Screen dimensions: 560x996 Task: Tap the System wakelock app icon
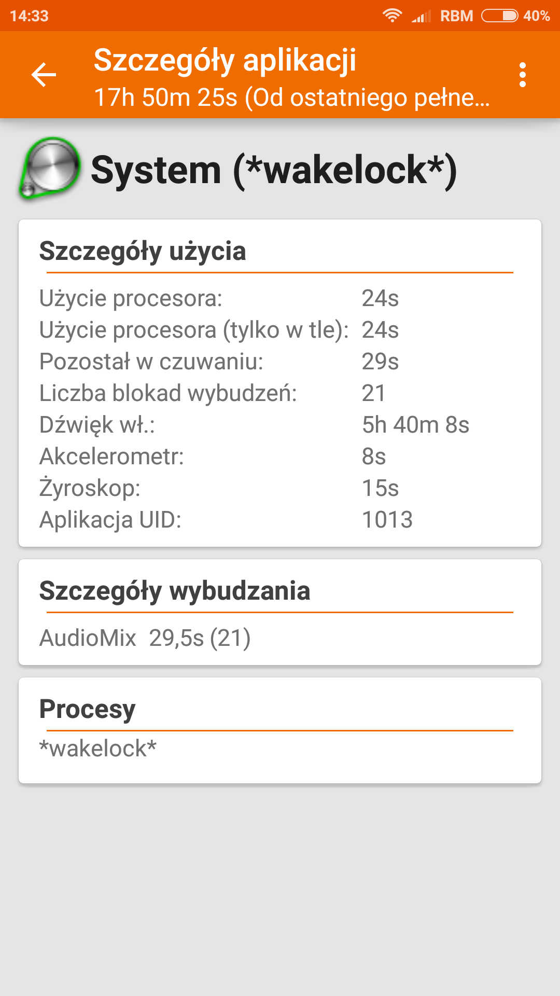click(x=49, y=169)
